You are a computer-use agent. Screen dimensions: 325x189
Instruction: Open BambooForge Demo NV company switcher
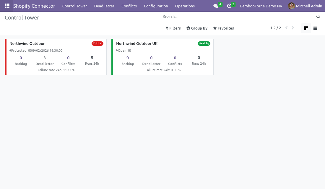coord(261,6)
